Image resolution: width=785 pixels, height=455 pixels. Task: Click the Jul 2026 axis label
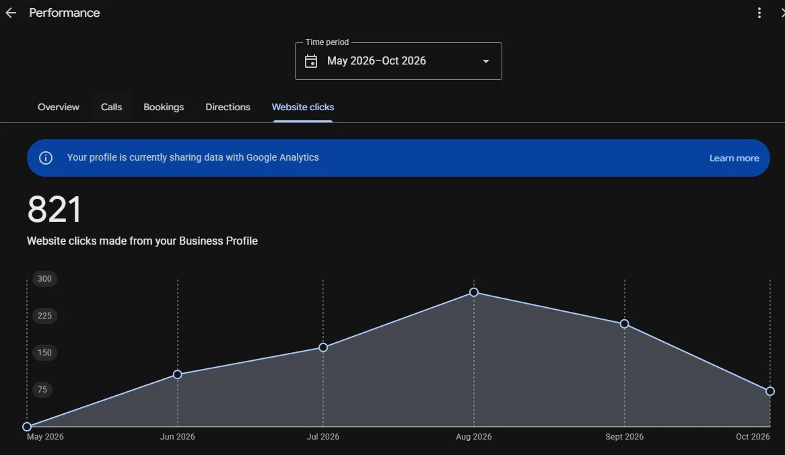click(x=323, y=436)
